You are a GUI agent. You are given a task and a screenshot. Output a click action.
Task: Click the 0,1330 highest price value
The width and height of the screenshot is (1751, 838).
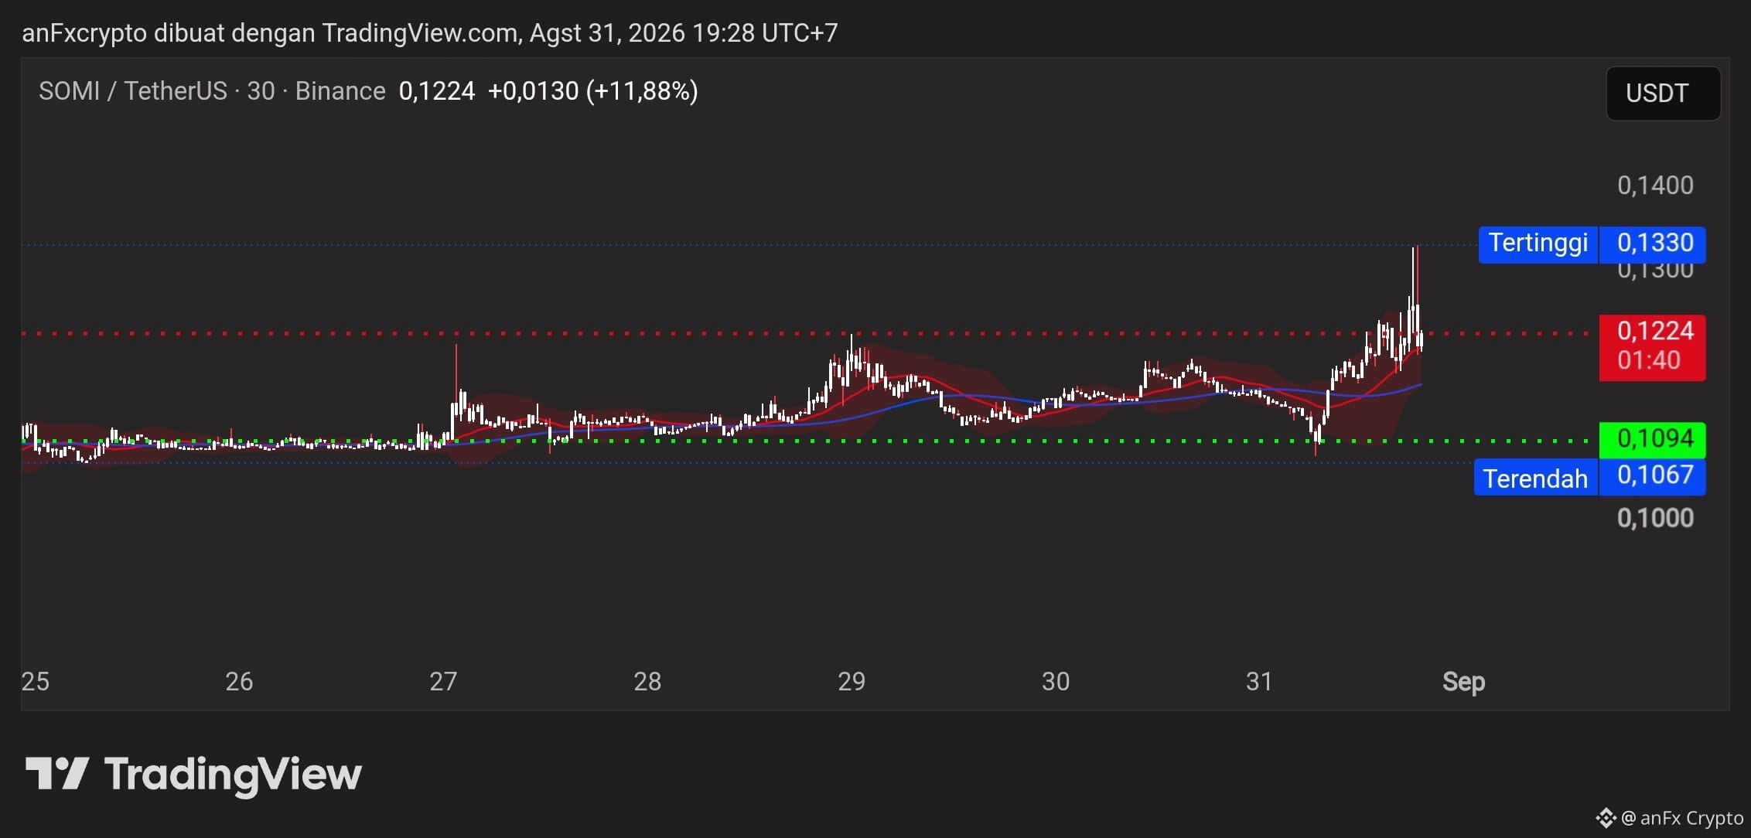pos(1653,244)
